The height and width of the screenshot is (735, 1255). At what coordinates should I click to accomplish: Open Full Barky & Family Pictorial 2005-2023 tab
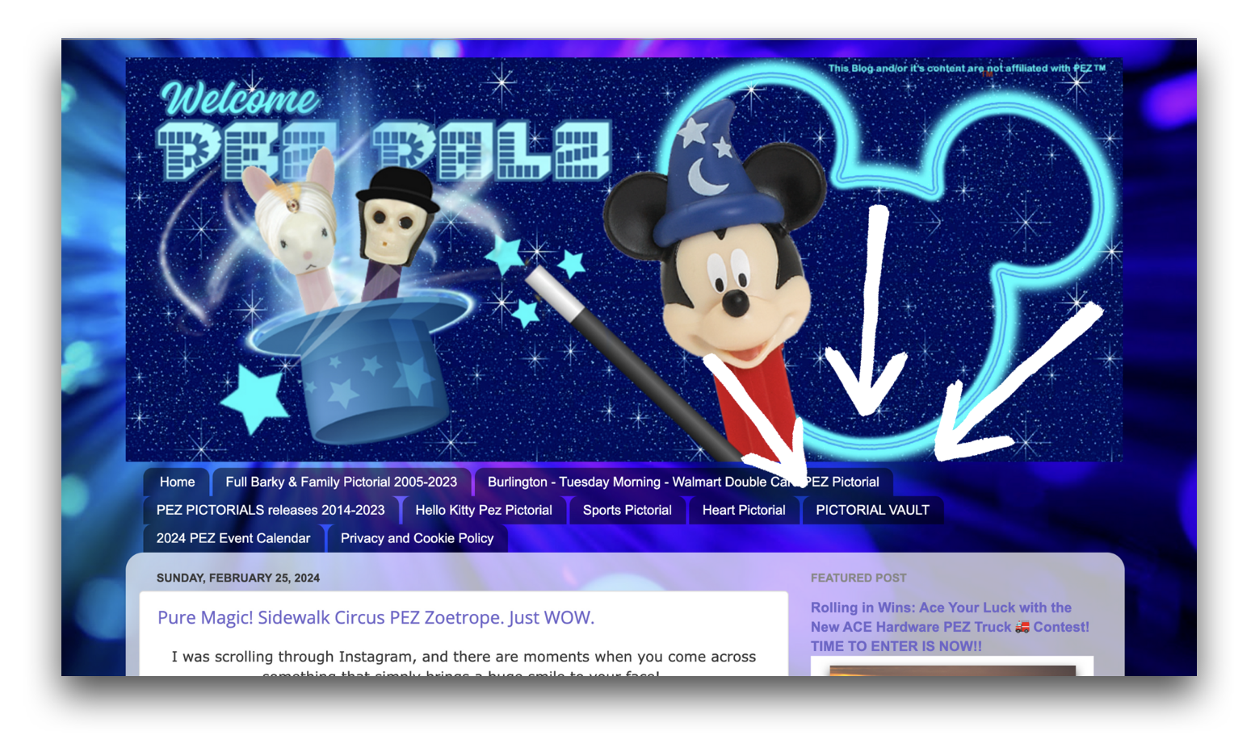[x=341, y=482]
